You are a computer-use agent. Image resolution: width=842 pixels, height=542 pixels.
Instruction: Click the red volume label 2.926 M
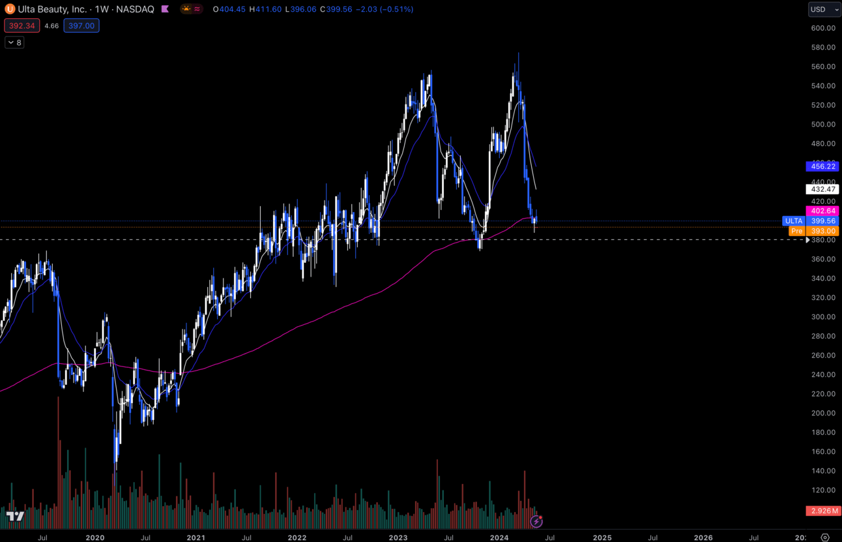(822, 511)
